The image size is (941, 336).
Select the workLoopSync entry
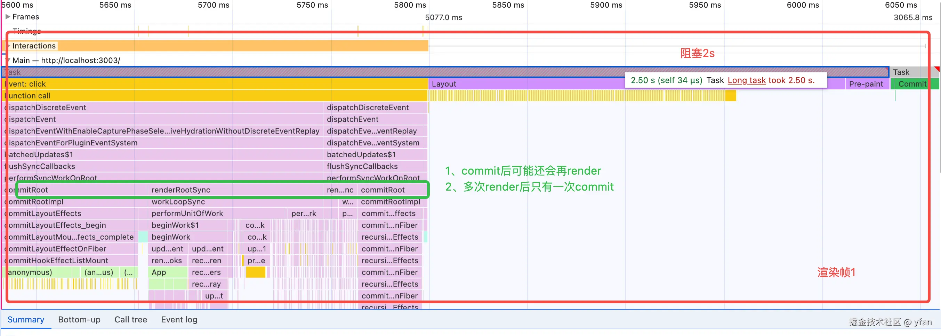pyautogui.click(x=236, y=202)
